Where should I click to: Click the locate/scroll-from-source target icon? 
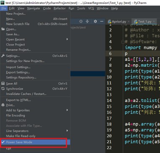[x=81, y=21]
